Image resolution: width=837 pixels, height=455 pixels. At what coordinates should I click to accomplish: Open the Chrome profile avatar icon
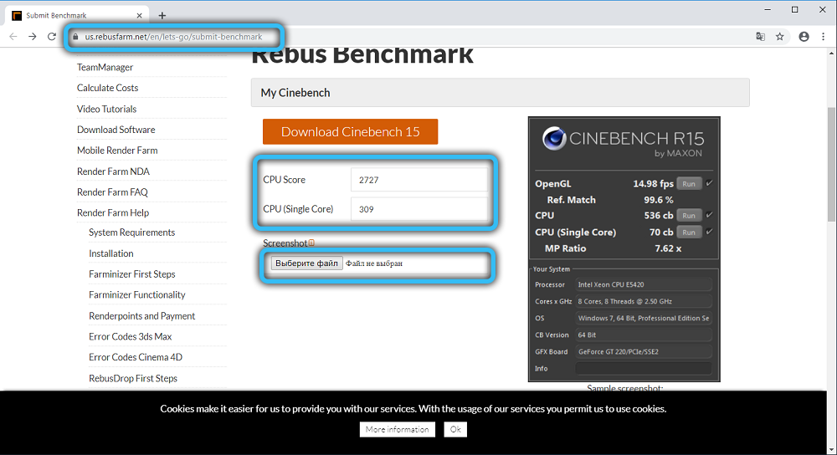point(804,37)
